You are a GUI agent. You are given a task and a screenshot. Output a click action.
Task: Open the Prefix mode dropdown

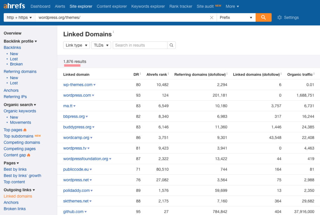(x=236, y=17)
